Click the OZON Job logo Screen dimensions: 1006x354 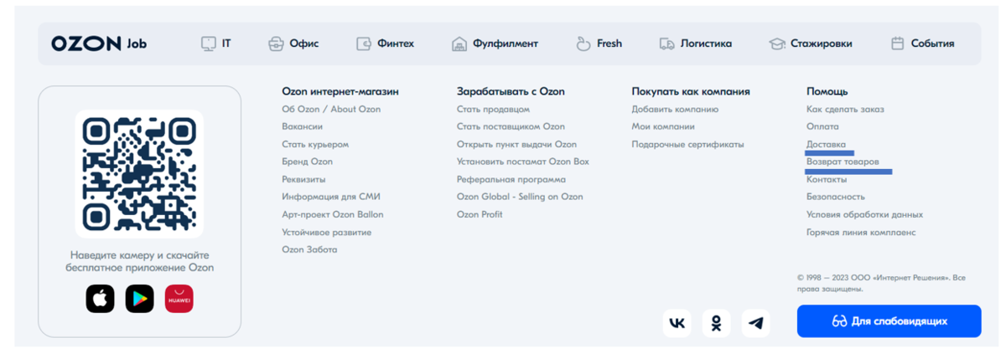(99, 44)
